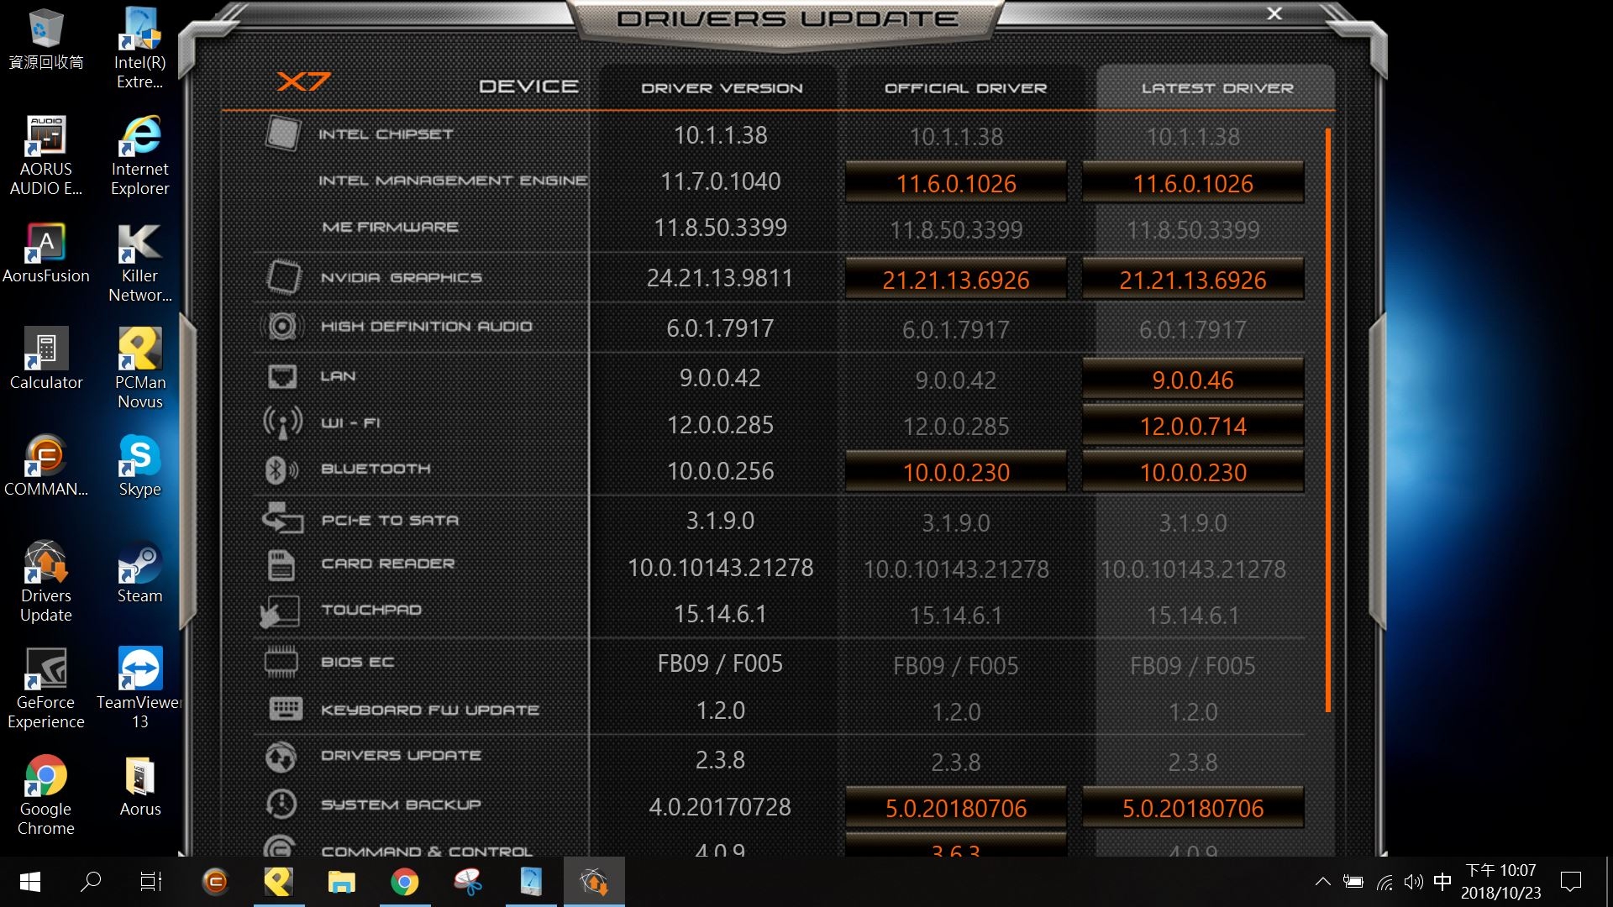1613x907 pixels.
Task: Click the Drivers Update row icon
Action: pyautogui.click(x=281, y=757)
